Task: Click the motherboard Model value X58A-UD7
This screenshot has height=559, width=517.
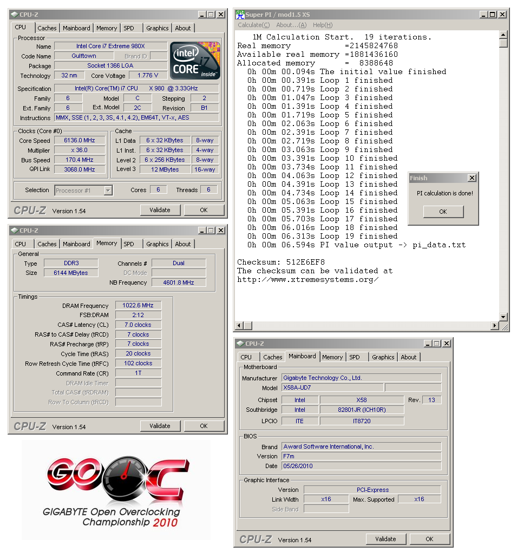Action: pos(332,387)
